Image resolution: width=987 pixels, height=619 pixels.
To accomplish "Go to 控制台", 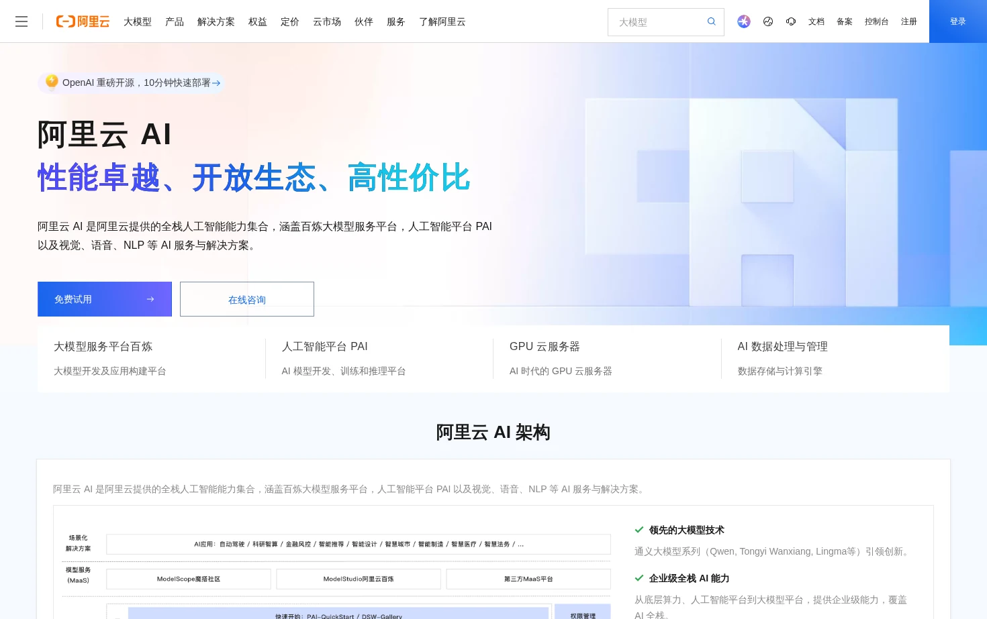I will pyautogui.click(x=877, y=21).
